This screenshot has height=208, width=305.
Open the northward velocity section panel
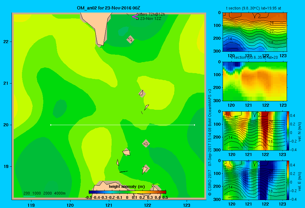(255, 131)
